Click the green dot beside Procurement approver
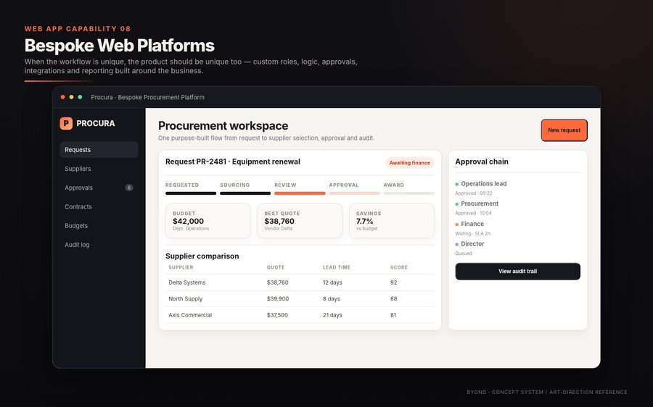Screen dimensions: 653x407 pos(457,204)
